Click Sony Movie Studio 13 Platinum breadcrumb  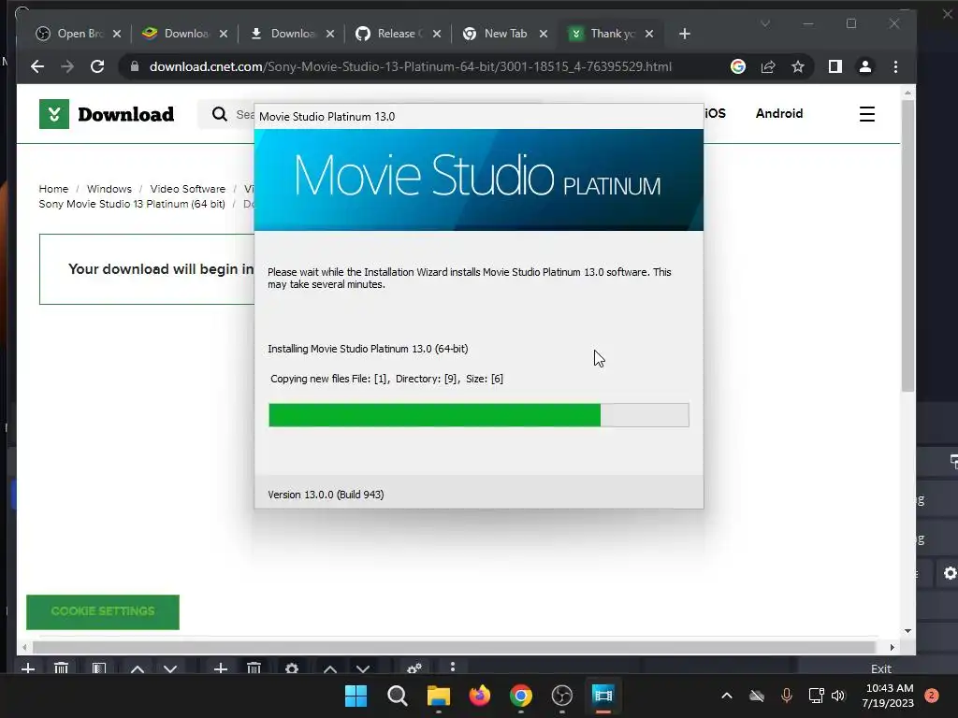pos(132,204)
